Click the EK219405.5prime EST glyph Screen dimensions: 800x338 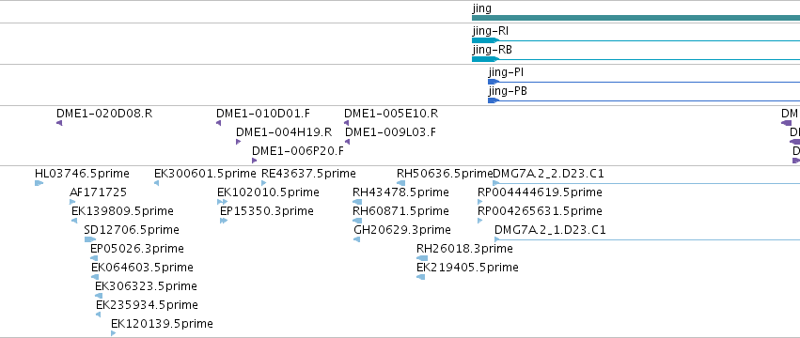pos(420,277)
